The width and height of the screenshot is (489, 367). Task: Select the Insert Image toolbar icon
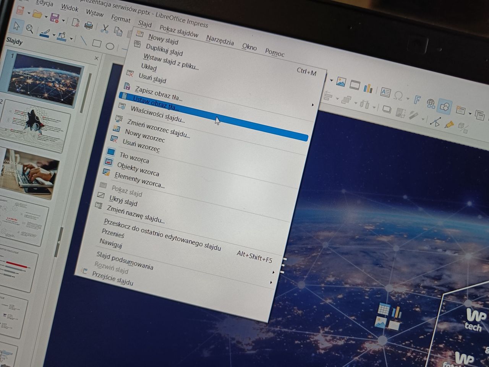pyautogui.click(x=341, y=82)
